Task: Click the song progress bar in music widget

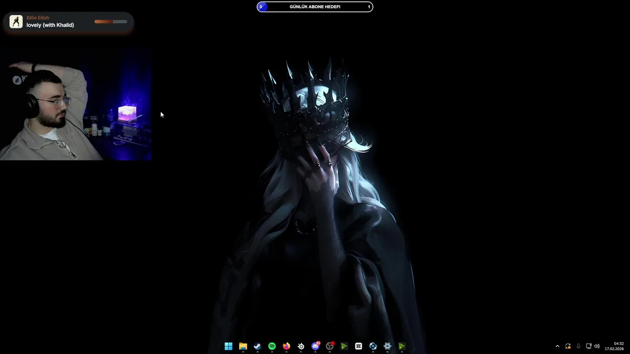Action: point(111,22)
